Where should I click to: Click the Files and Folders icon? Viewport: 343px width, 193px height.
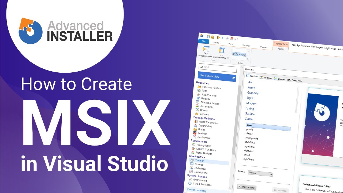[199, 87]
